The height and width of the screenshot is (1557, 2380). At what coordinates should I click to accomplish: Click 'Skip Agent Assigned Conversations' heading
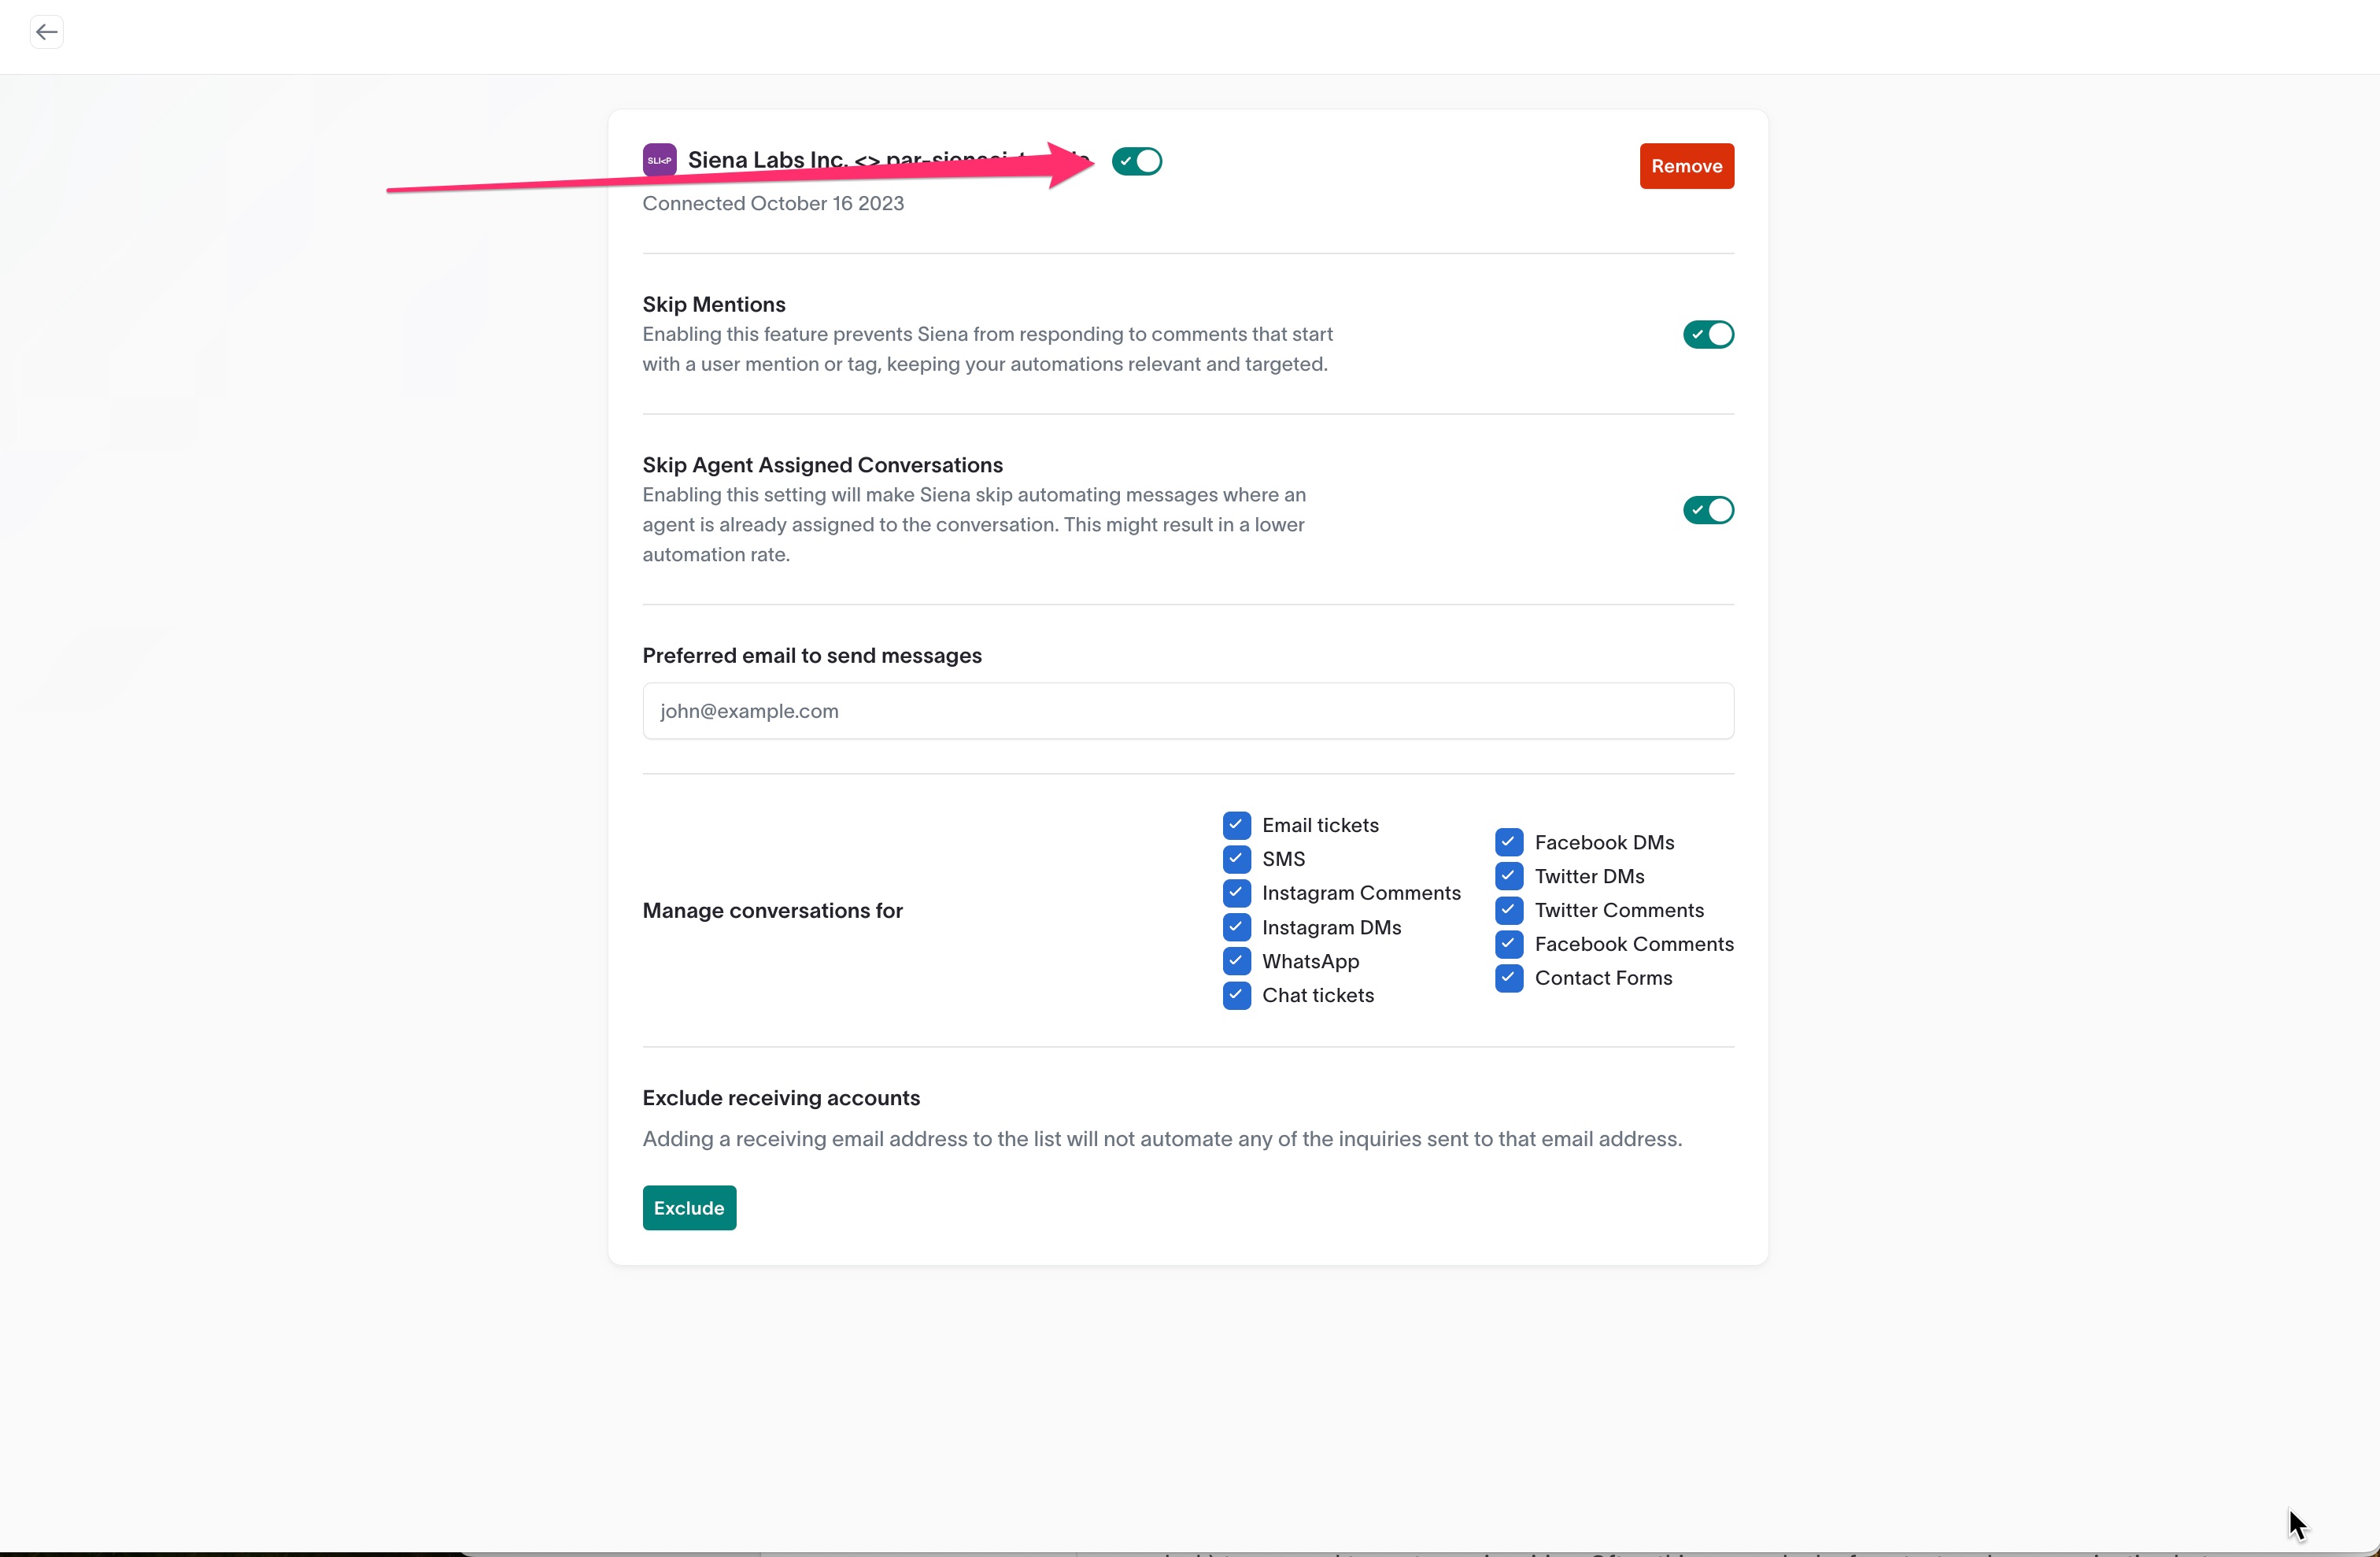coord(822,465)
